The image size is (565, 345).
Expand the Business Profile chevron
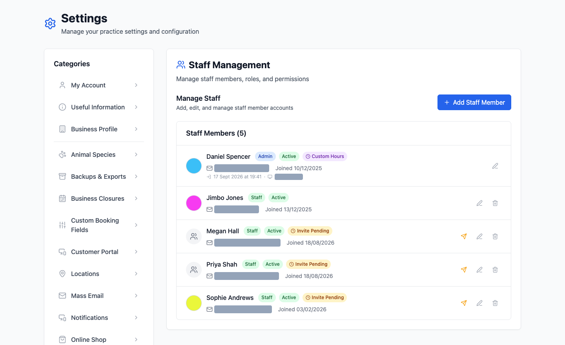click(x=136, y=129)
